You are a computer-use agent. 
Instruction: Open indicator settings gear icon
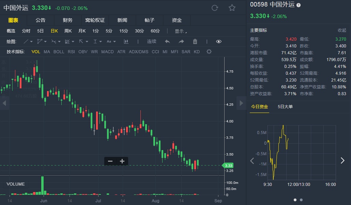pos(209,52)
